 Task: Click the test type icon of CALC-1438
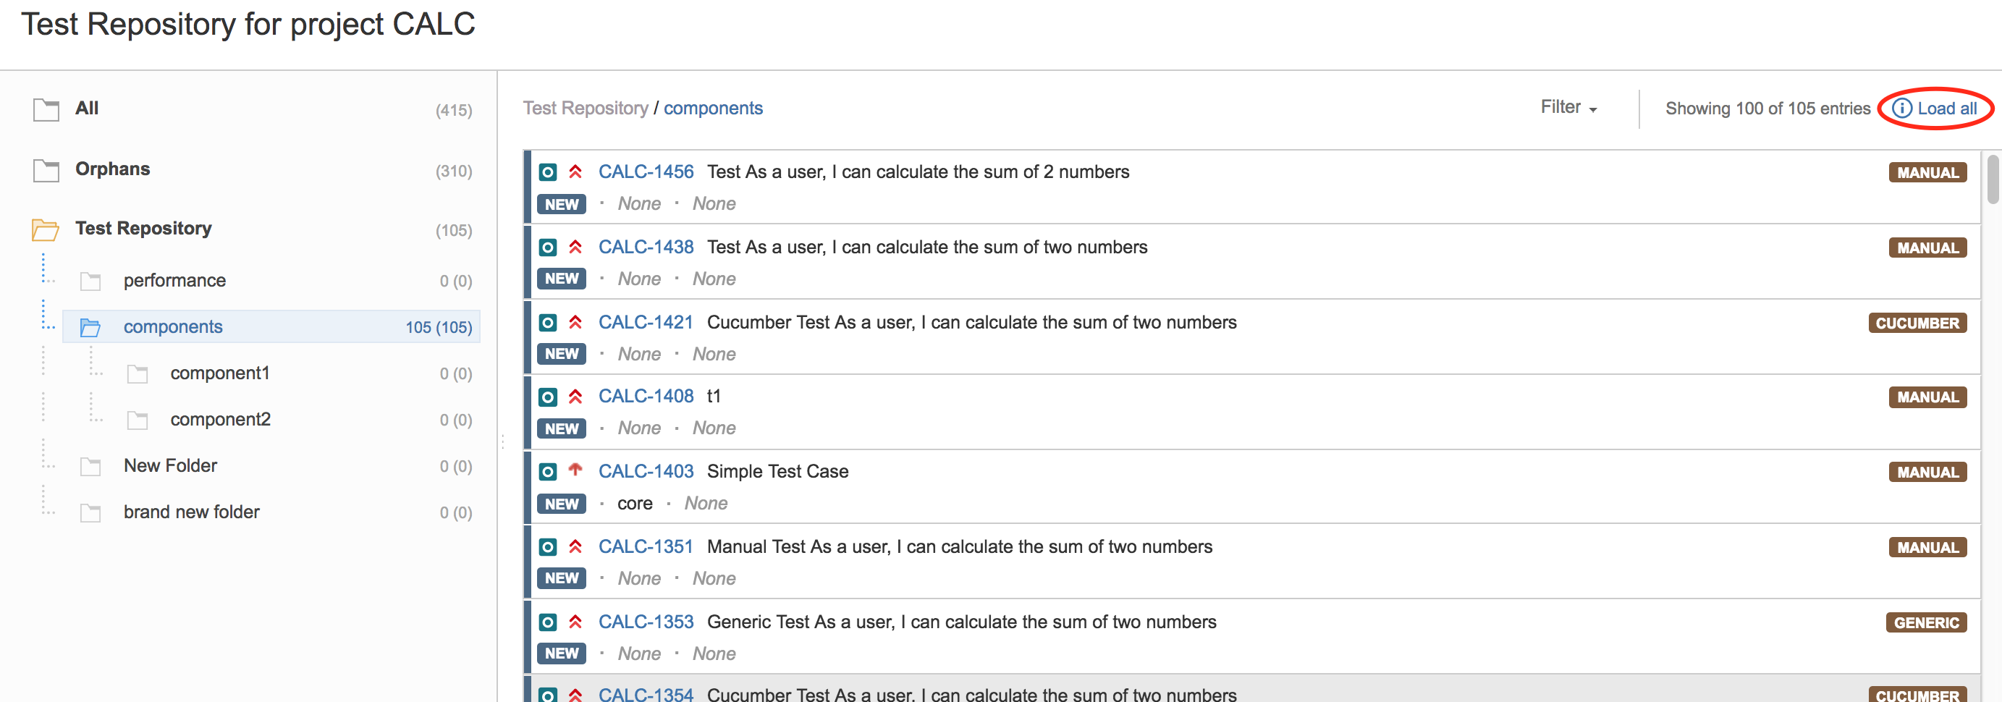click(548, 248)
